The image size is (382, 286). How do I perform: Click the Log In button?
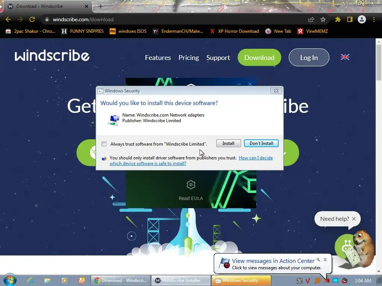click(x=309, y=57)
